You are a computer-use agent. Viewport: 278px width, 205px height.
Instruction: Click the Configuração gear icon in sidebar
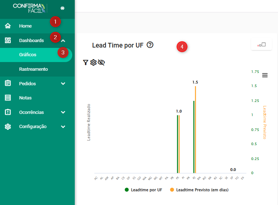(x=8, y=127)
